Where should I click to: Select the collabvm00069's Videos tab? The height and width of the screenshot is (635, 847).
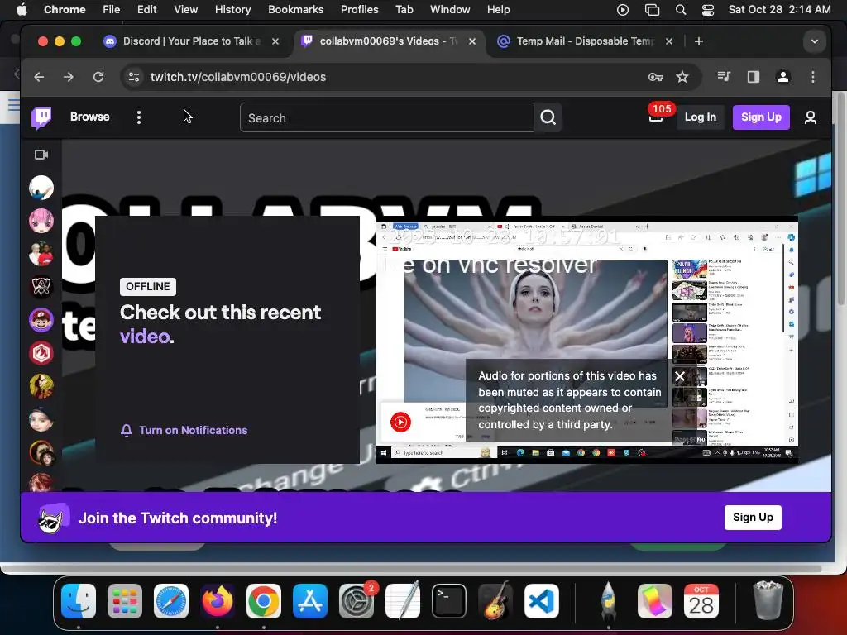[x=389, y=41]
